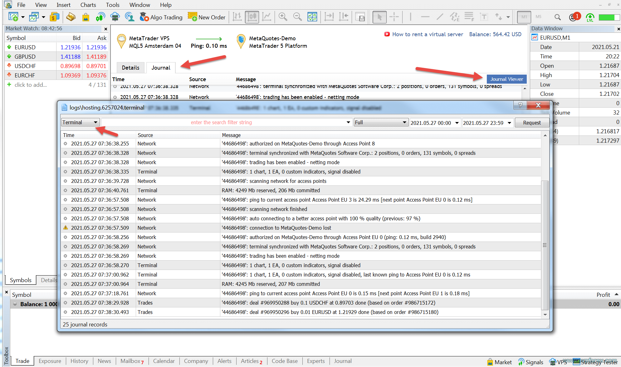Click the arrows objects icon

(x=498, y=17)
